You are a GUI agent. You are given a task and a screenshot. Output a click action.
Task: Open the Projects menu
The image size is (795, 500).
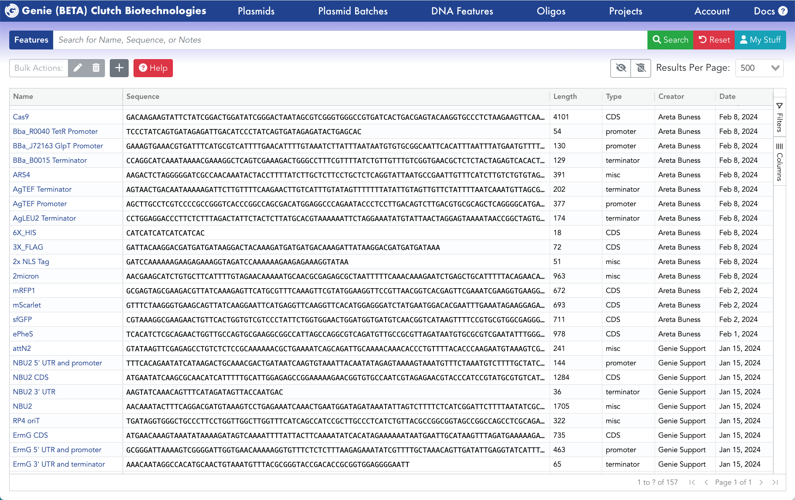pyautogui.click(x=625, y=11)
